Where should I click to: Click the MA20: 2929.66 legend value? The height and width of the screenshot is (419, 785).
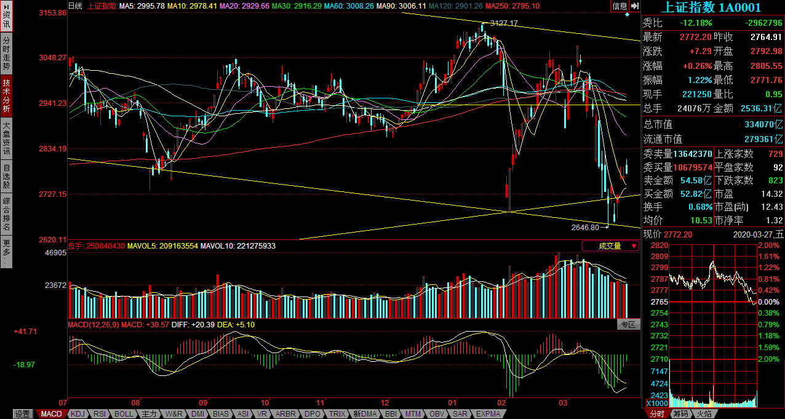coord(244,6)
